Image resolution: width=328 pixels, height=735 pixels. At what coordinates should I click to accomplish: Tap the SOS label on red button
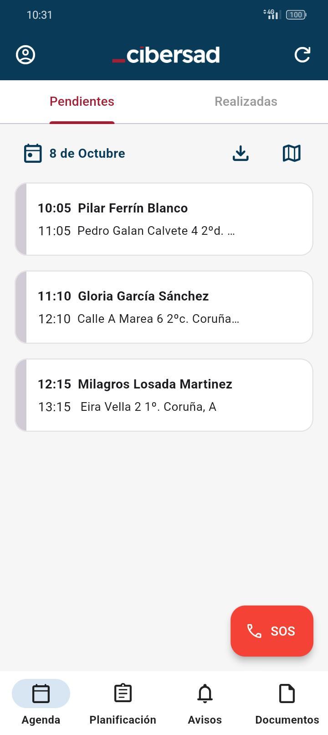283,631
